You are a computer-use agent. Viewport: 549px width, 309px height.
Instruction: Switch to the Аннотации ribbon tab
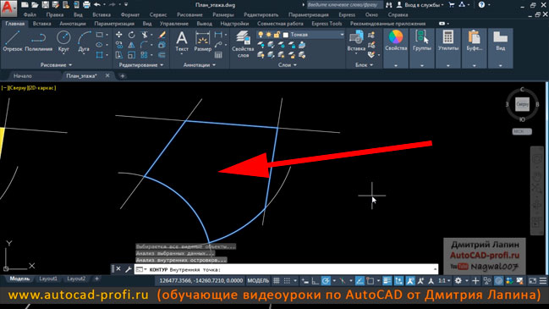tap(73, 24)
